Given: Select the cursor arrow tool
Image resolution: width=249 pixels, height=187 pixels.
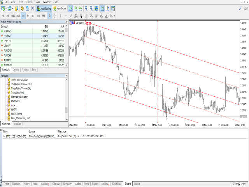Looking at the screenshot, I should (x=49, y=16).
